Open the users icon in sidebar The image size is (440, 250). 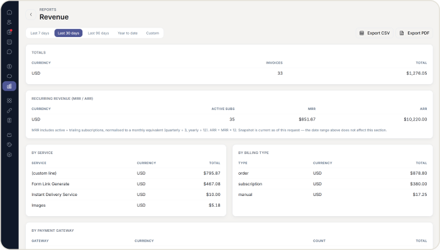tap(9, 22)
